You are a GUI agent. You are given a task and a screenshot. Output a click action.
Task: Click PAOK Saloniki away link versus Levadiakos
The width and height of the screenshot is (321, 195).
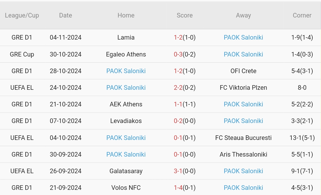243,121
